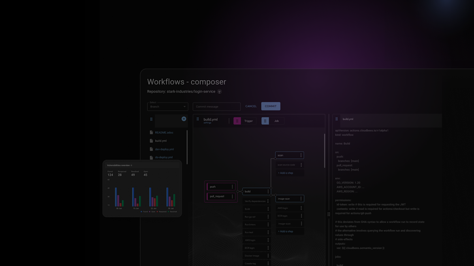Image resolution: width=474 pixels, height=266 pixels.
Task: Open the Select Branch dropdown
Action: point(167,106)
